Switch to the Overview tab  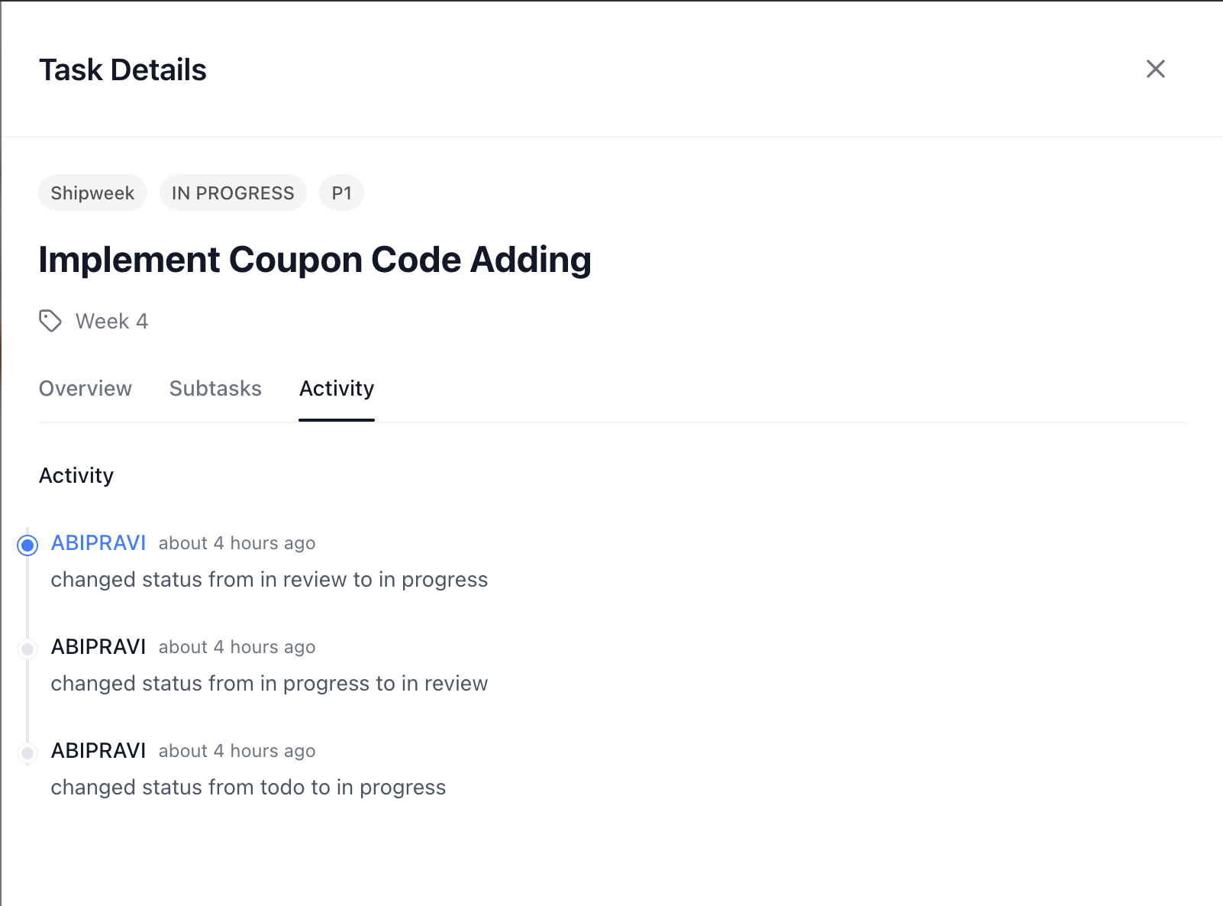coord(86,388)
